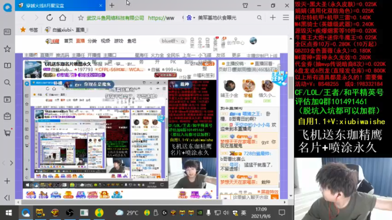The image size is (392, 220).
Task: Go back one page in browser
Action: click(23, 18)
